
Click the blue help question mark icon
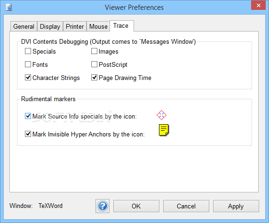103,206
